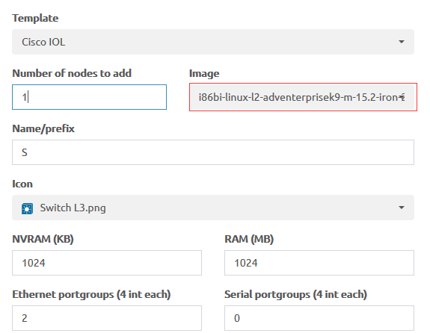Click the Image label text
This screenshot has height=333, width=430.
[x=204, y=74]
